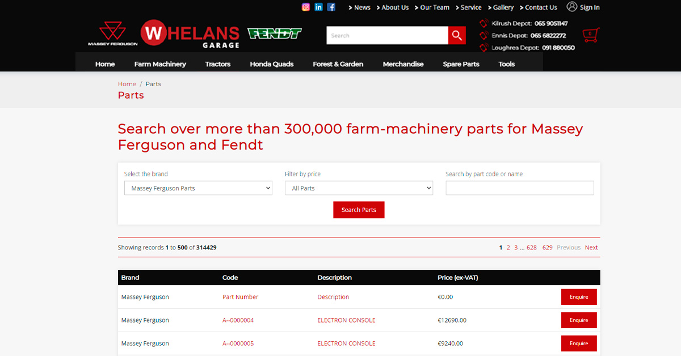Open part code A--0000004 link
The height and width of the screenshot is (356, 681).
[x=238, y=320]
